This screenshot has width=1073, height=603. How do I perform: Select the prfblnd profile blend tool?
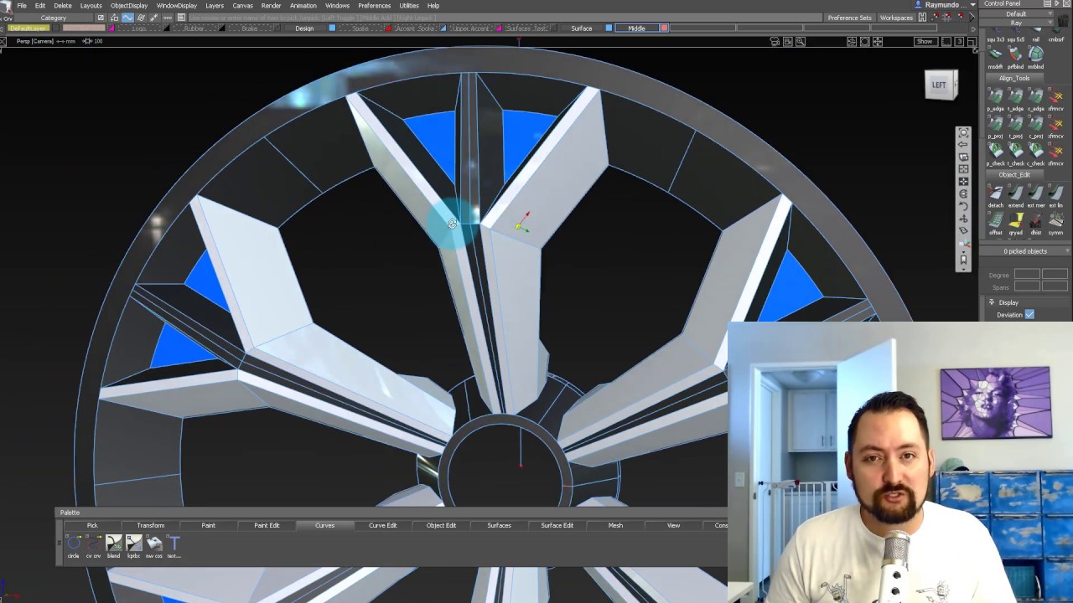click(1015, 55)
